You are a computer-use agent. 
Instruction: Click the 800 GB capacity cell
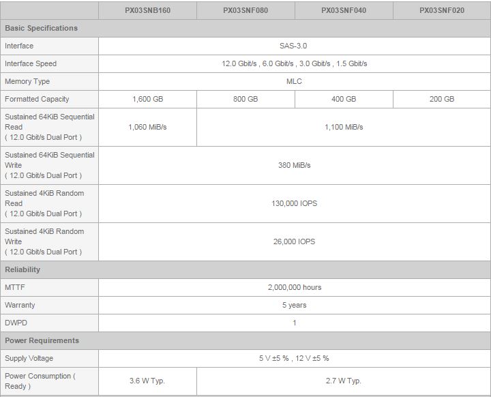[245, 99]
